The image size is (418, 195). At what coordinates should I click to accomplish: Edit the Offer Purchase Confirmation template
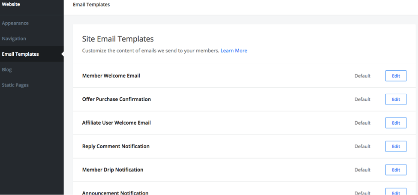[396, 99]
